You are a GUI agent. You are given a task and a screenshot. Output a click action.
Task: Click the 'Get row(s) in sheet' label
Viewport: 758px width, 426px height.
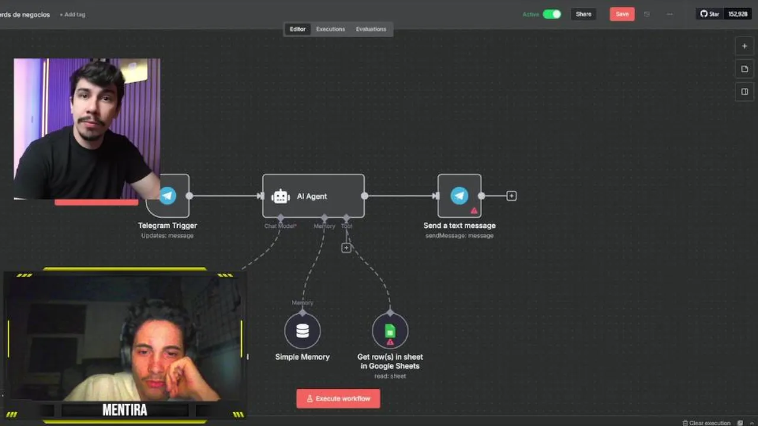pyautogui.click(x=390, y=357)
